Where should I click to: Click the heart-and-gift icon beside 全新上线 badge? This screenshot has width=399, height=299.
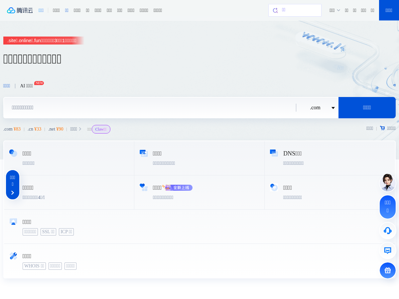[x=144, y=187]
